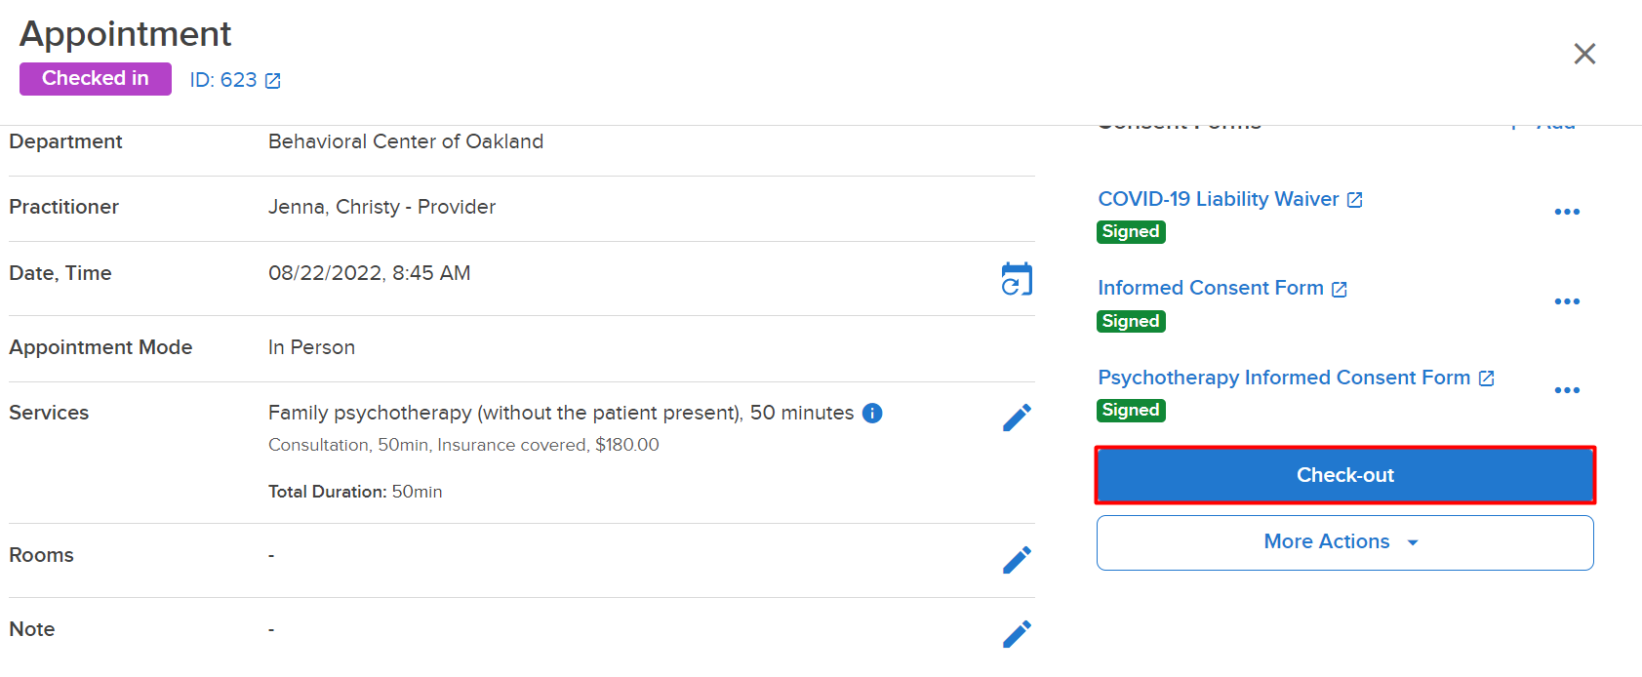Click the Check-out button
Image resolution: width=1642 pixels, height=677 pixels.
(1345, 475)
